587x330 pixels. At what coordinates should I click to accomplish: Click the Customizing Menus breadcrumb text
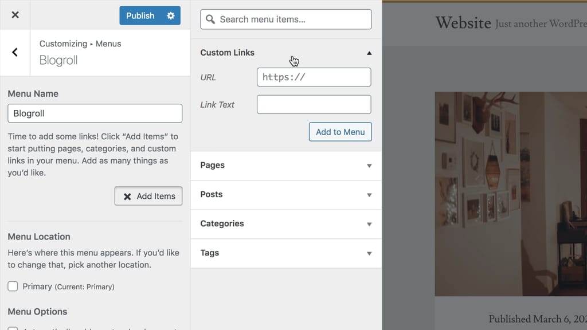(x=80, y=44)
